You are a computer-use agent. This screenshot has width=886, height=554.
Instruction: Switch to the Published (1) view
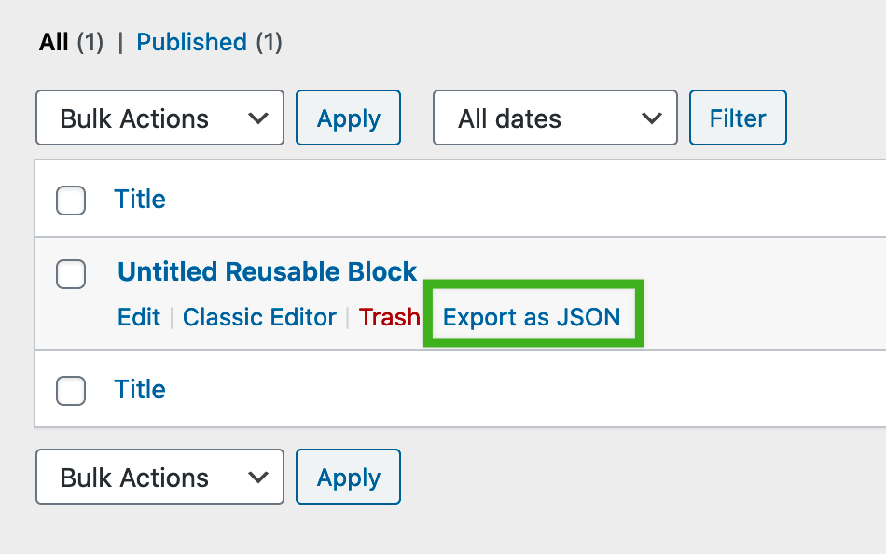[191, 42]
